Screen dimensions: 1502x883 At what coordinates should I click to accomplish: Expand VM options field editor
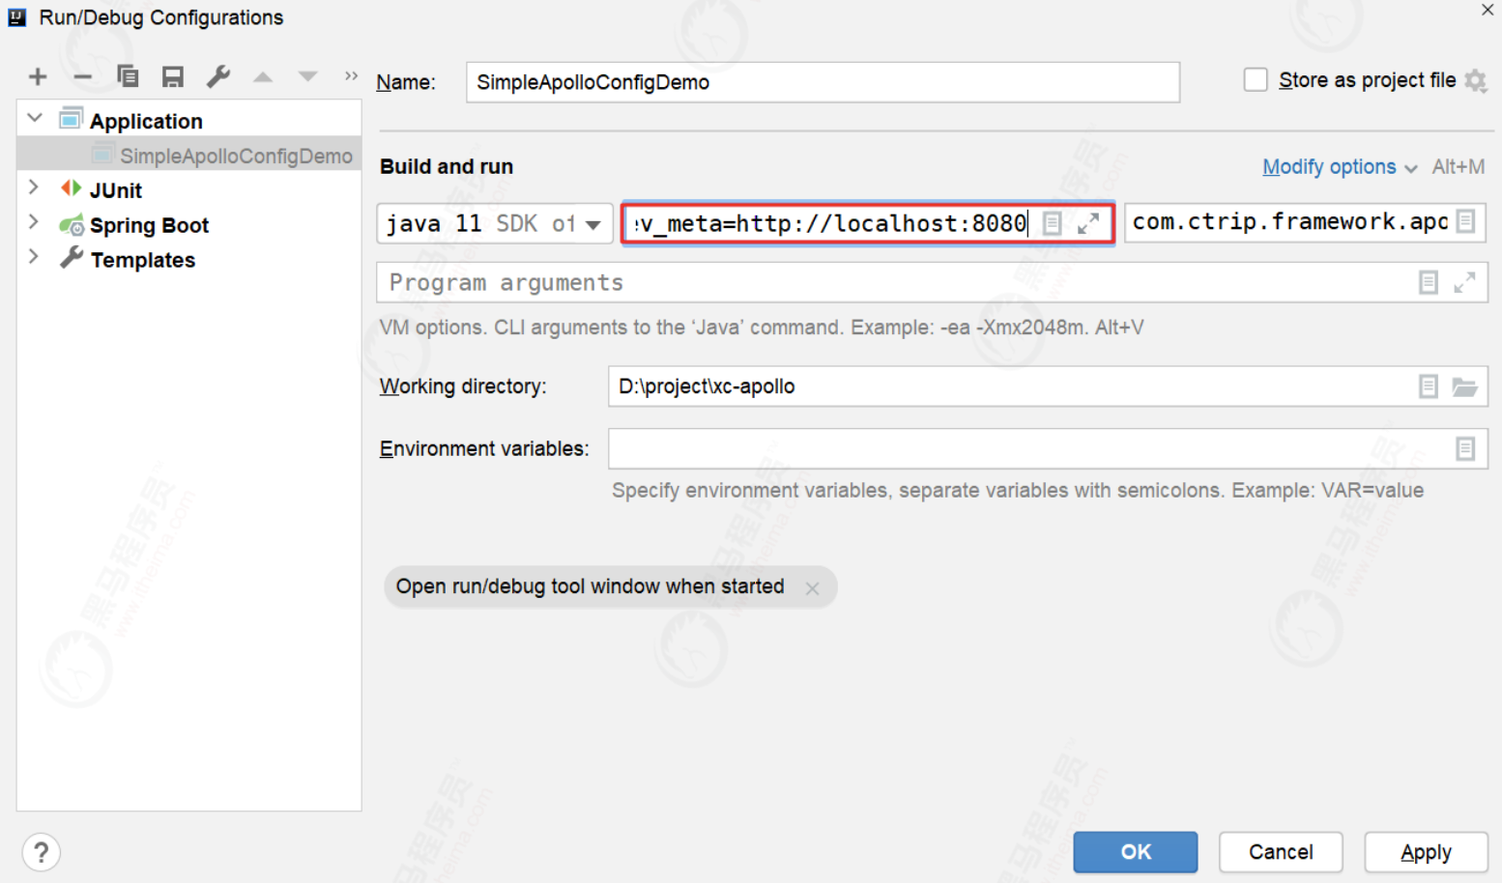[x=1088, y=223]
